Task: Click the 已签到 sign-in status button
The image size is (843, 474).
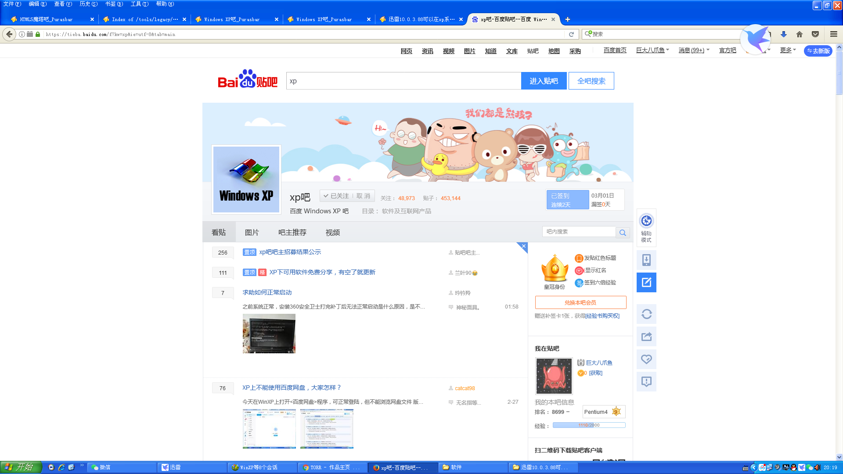Action: (567, 200)
